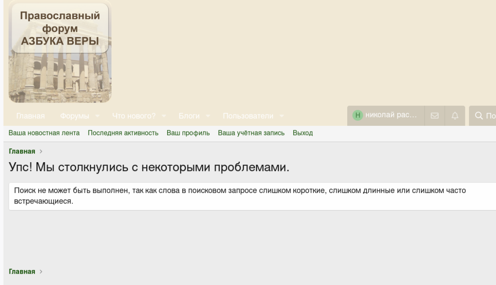Expand the Пользователи dropdown arrow
Image resolution: width=496 pixels, height=285 pixels.
pos(281,116)
